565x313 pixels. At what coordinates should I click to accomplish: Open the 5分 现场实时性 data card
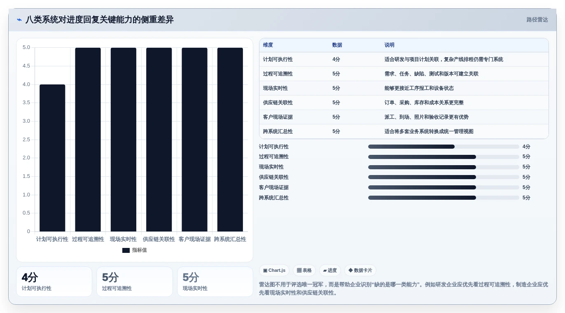(215, 282)
